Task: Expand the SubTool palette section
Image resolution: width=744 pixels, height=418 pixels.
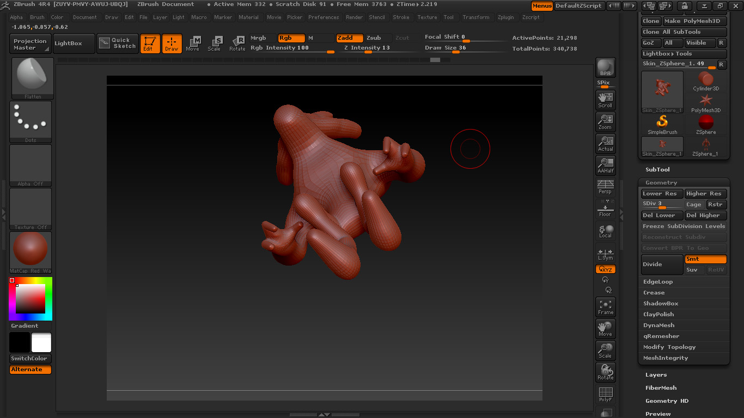Action: (x=657, y=170)
